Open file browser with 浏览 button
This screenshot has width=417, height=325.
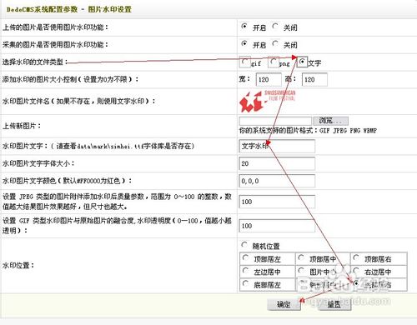[x=330, y=121]
